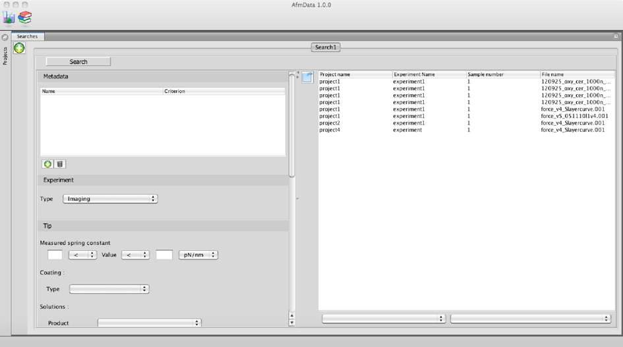Click the small maximize icon at panel's top-right
Viewport: 623px width, 347px height.
tap(616, 37)
